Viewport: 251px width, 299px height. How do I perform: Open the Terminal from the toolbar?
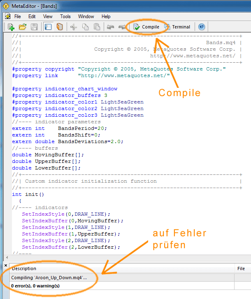pos(177,27)
